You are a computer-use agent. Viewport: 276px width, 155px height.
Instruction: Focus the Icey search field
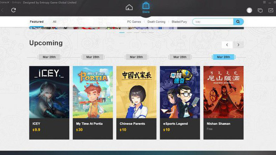point(213,22)
